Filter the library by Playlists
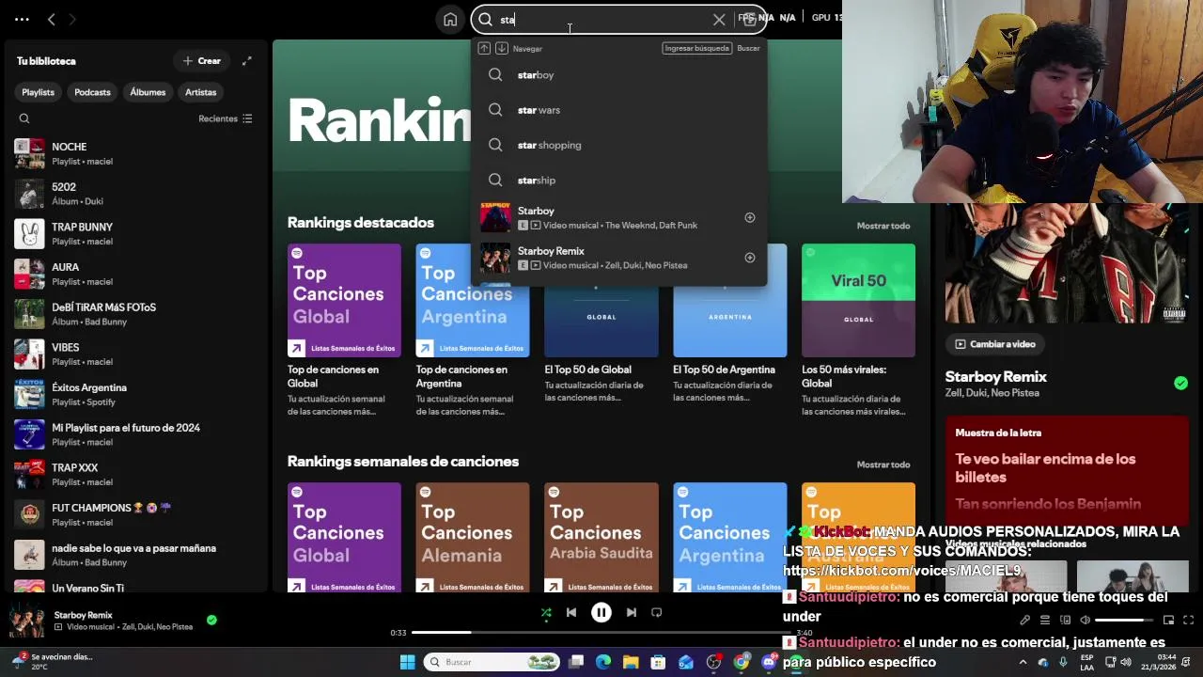The height and width of the screenshot is (677, 1203). tap(39, 92)
